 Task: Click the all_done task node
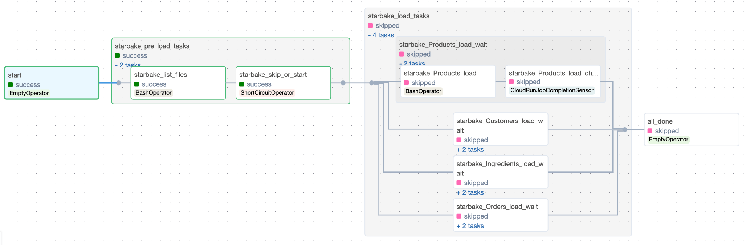click(691, 130)
